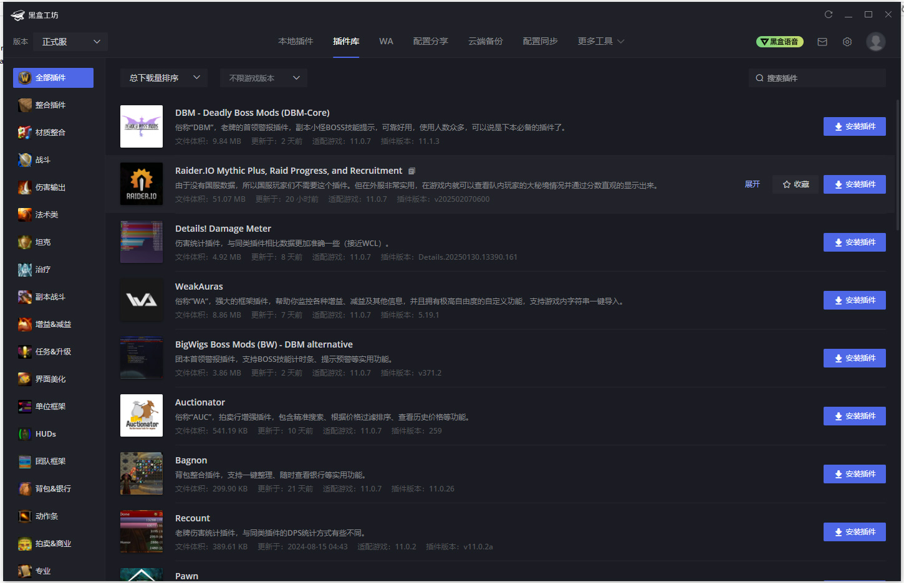Open the Auctionator plugin title
The width and height of the screenshot is (904, 583).
tap(200, 402)
